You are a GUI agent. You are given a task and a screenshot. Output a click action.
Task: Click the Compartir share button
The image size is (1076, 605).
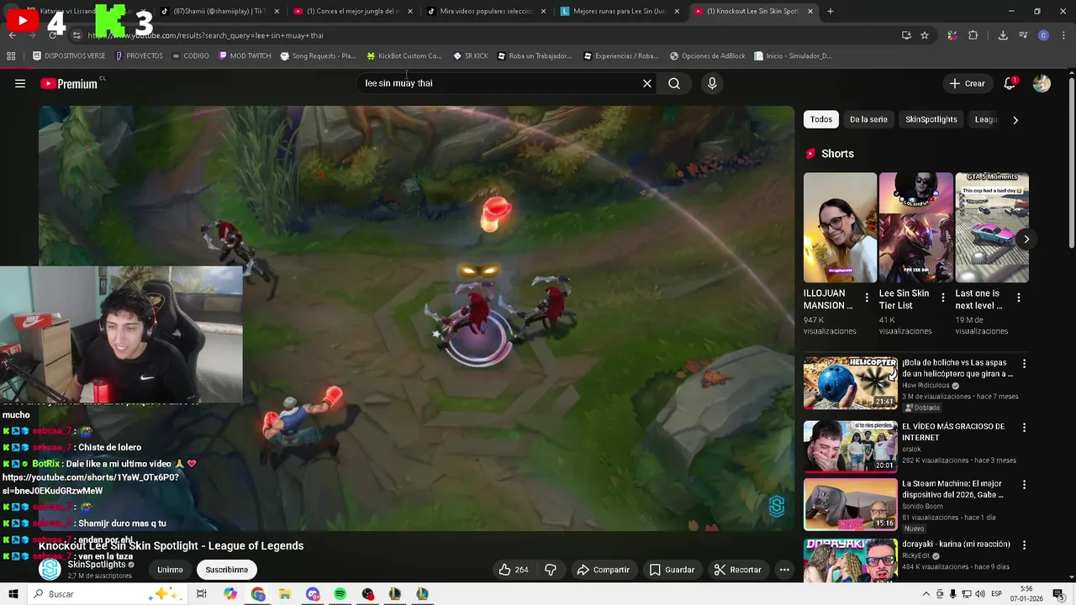click(603, 570)
